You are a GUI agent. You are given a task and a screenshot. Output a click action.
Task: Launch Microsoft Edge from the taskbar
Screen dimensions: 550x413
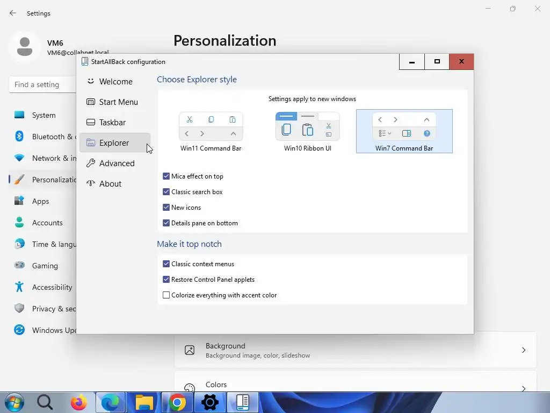tap(111, 402)
